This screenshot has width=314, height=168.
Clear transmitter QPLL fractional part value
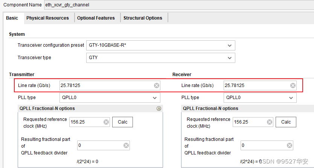coord(126,145)
